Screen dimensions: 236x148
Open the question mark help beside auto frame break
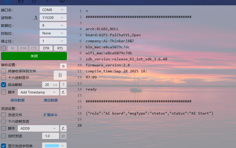(x=63, y=85)
